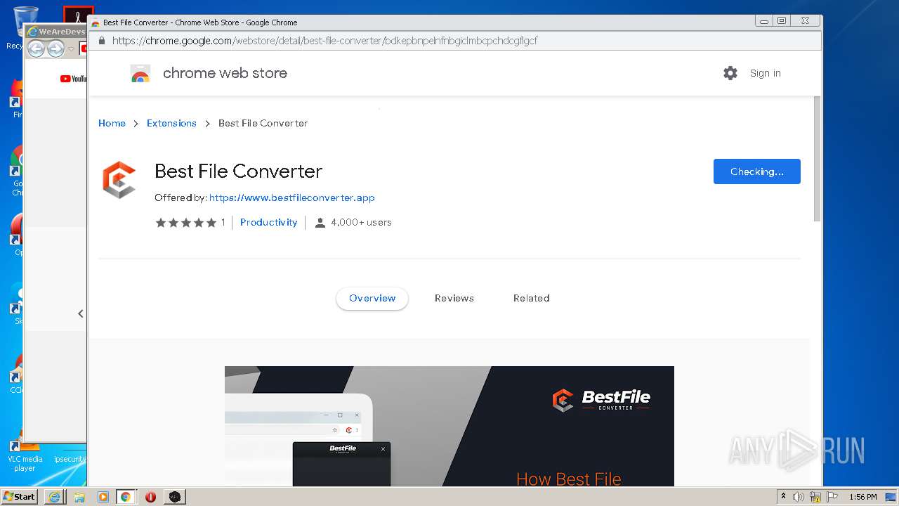Select the Reviews tab
This screenshot has height=506, width=899.
[x=454, y=298]
